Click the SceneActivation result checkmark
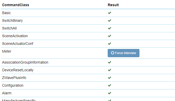 (x=110, y=36)
